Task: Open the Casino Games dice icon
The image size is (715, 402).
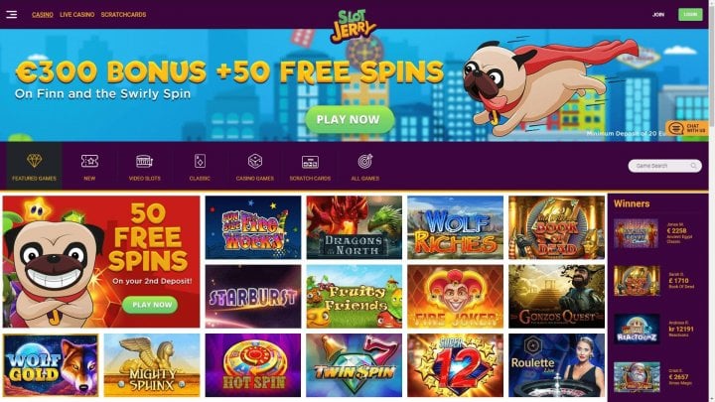Action: [x=255, y=161]
